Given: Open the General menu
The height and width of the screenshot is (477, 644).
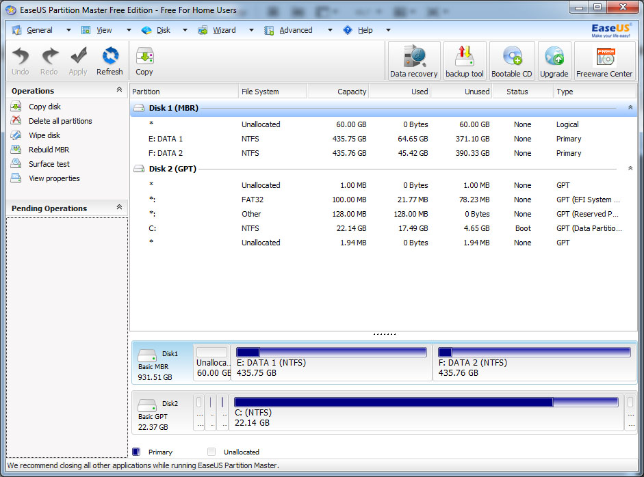Looking at the screenshot, I should click(40, 30).
